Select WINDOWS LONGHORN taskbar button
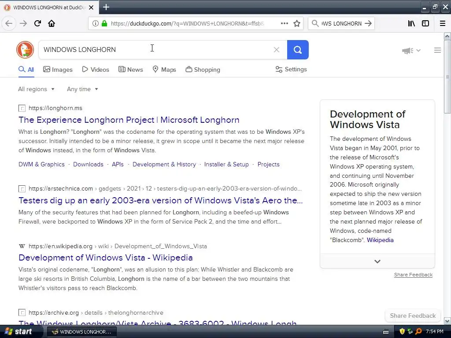Viewport: 451px width, 338px height. pos(81,332)
